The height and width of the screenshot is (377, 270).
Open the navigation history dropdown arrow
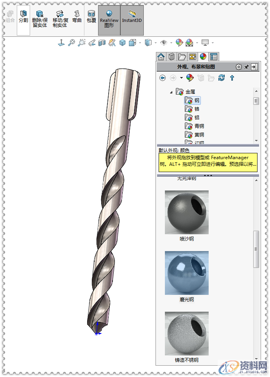[x=181, y=78]
